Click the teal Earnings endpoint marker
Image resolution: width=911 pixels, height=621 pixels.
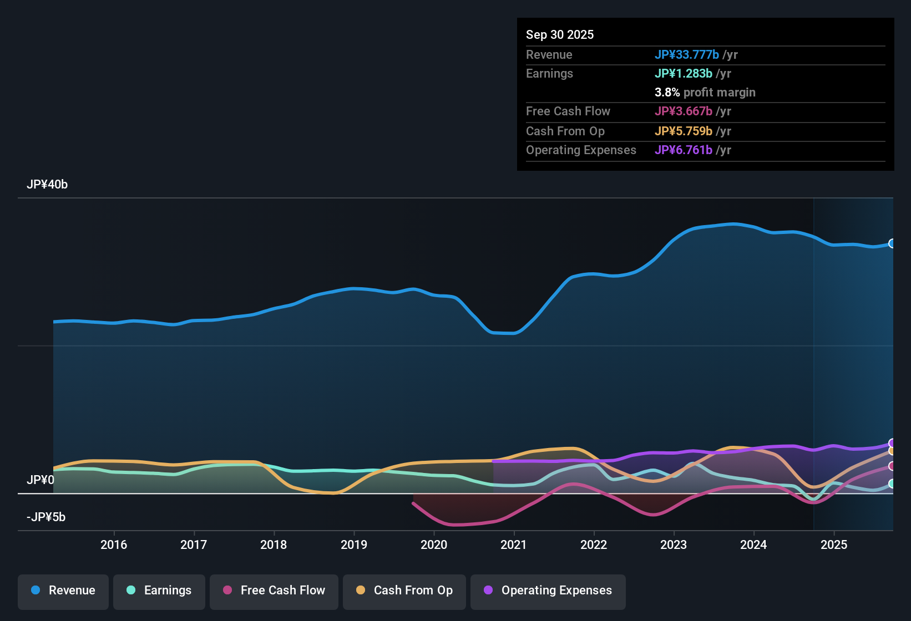click(892, 483)
